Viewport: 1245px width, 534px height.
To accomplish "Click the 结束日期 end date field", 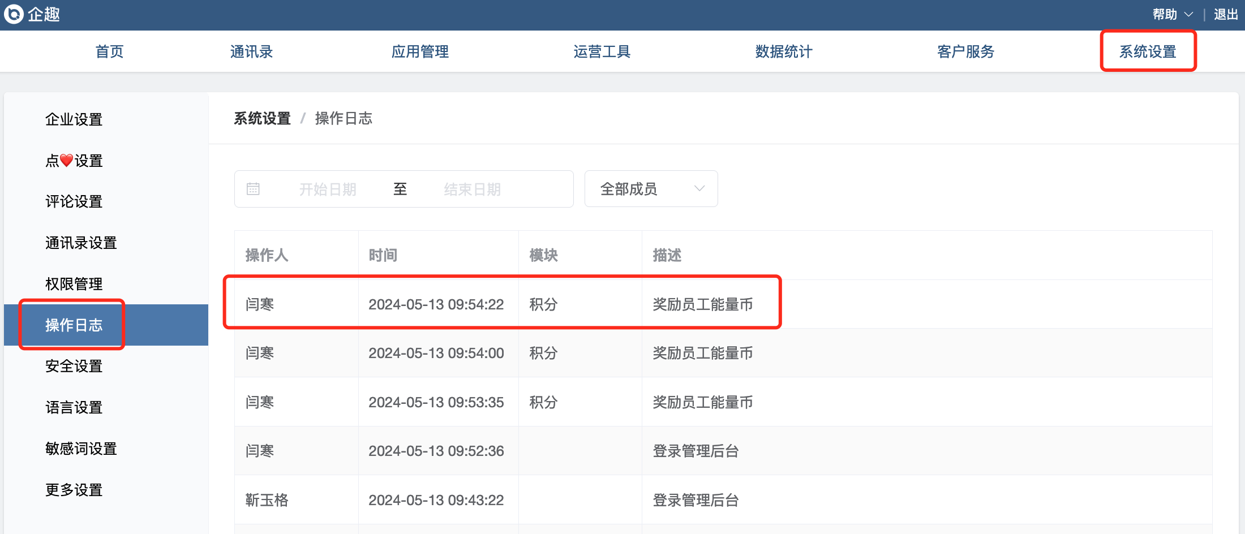I will (473, 189).
